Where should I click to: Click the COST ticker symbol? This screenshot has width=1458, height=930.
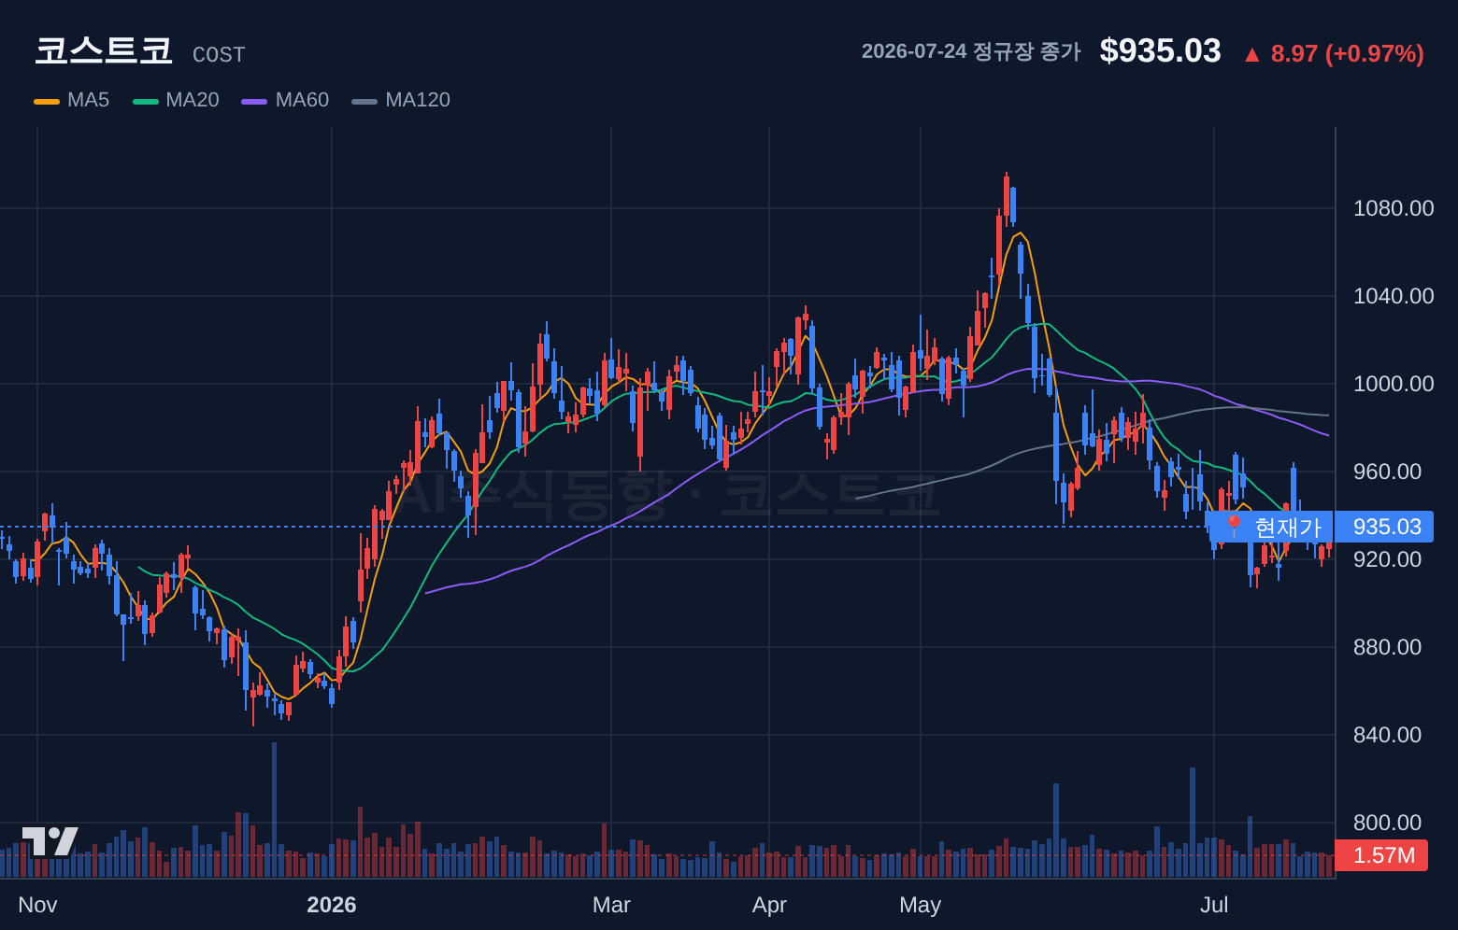pos(219,55)
